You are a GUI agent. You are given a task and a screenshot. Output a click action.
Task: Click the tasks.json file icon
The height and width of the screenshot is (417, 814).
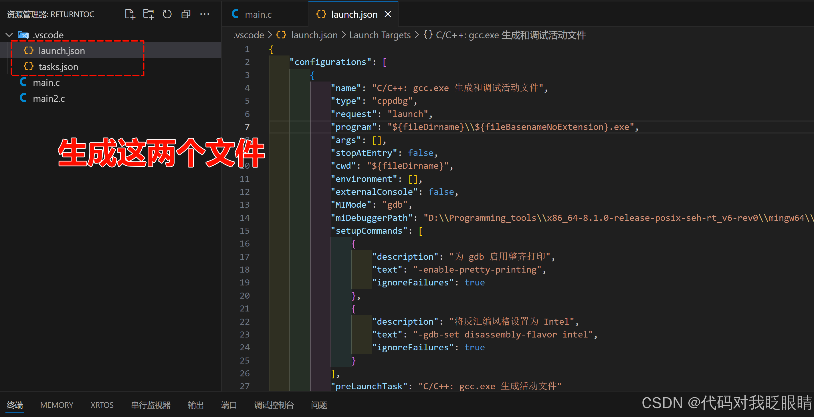[x=30, y=66]
